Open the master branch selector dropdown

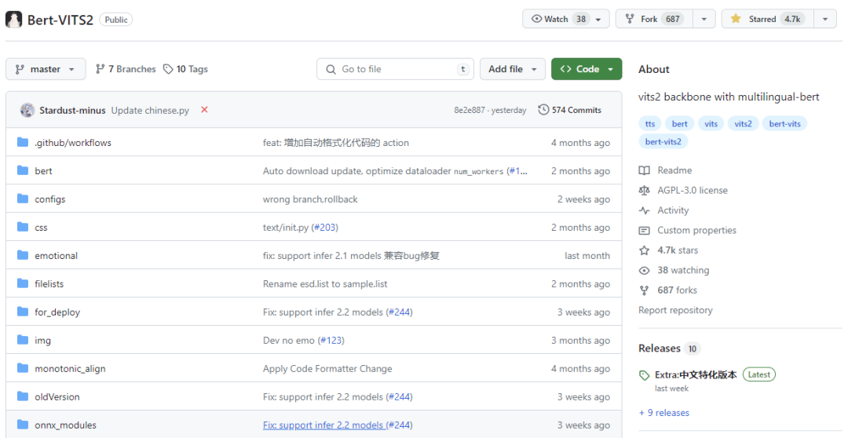tap(46, 69)
